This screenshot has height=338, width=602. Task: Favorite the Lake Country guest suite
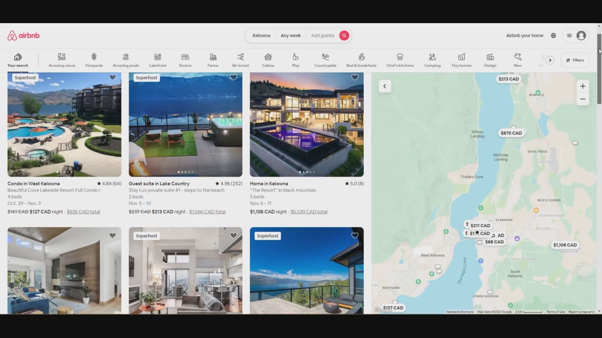(233, 77)
